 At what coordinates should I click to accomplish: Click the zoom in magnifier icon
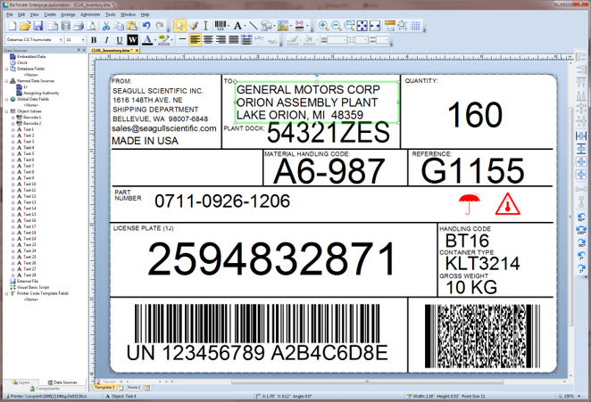click(323, 26)
